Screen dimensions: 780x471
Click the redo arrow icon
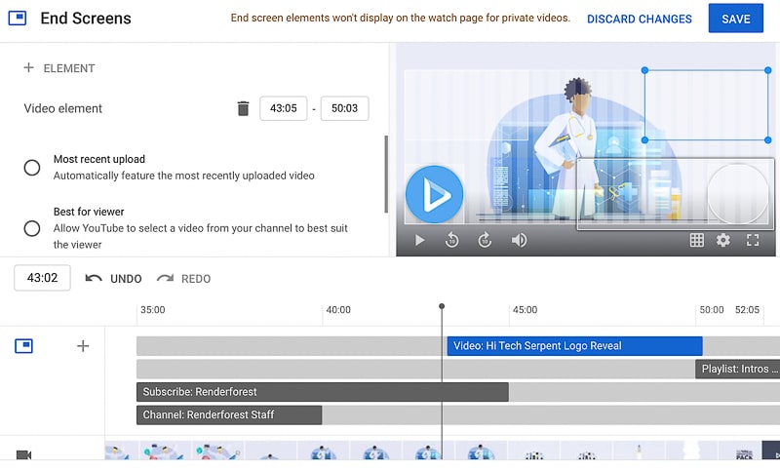[x=165, y=278]
